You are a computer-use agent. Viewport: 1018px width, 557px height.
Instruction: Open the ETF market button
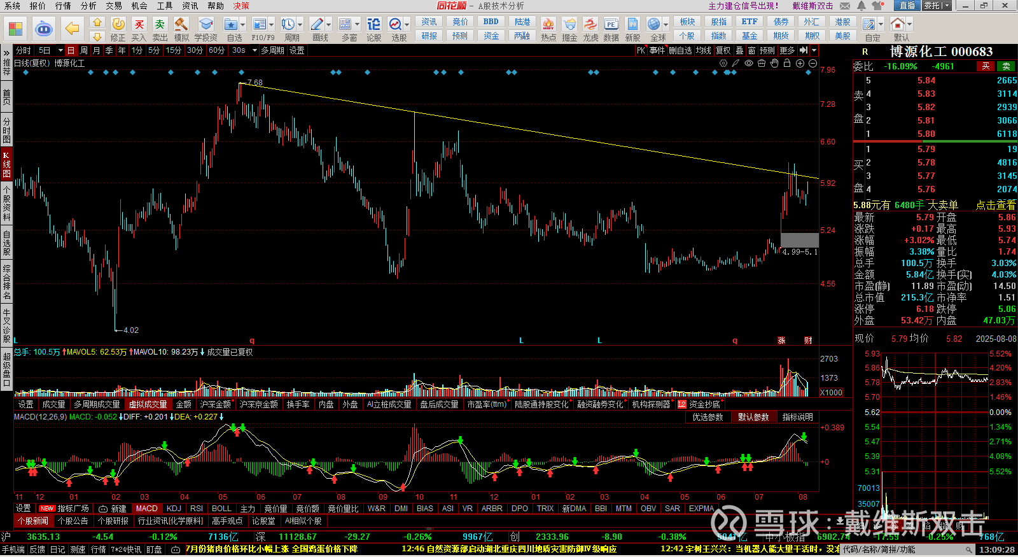tap(750, 22)
